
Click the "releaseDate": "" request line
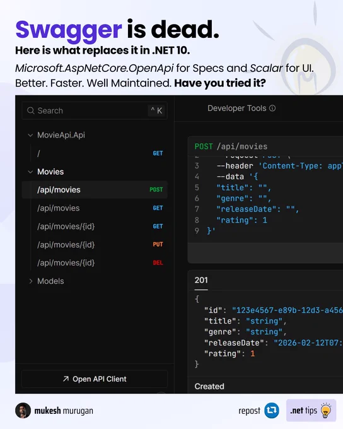pos(258,209)
